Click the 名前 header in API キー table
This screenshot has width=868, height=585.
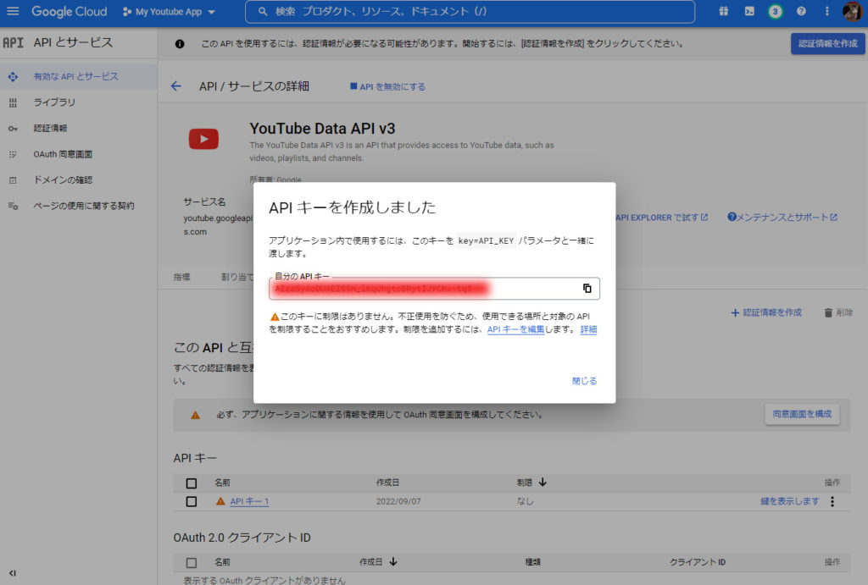[223, 483]
